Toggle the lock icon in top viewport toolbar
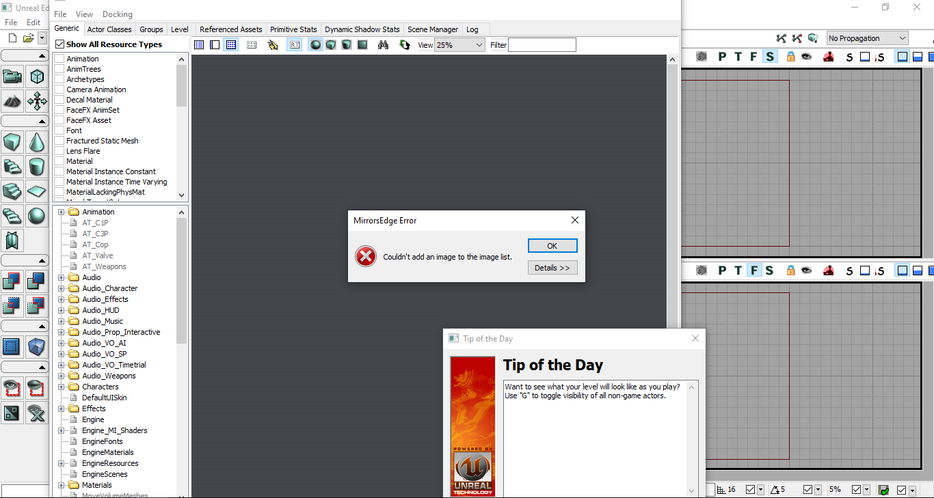The width and height of the screenshot is (934, 498). click(791, 57)
